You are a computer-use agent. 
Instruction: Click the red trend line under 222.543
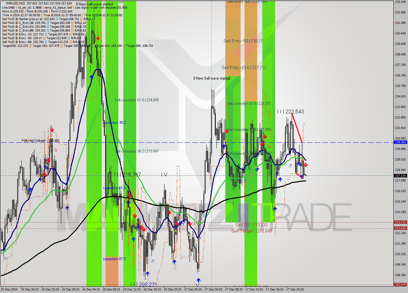click(297, 128)
